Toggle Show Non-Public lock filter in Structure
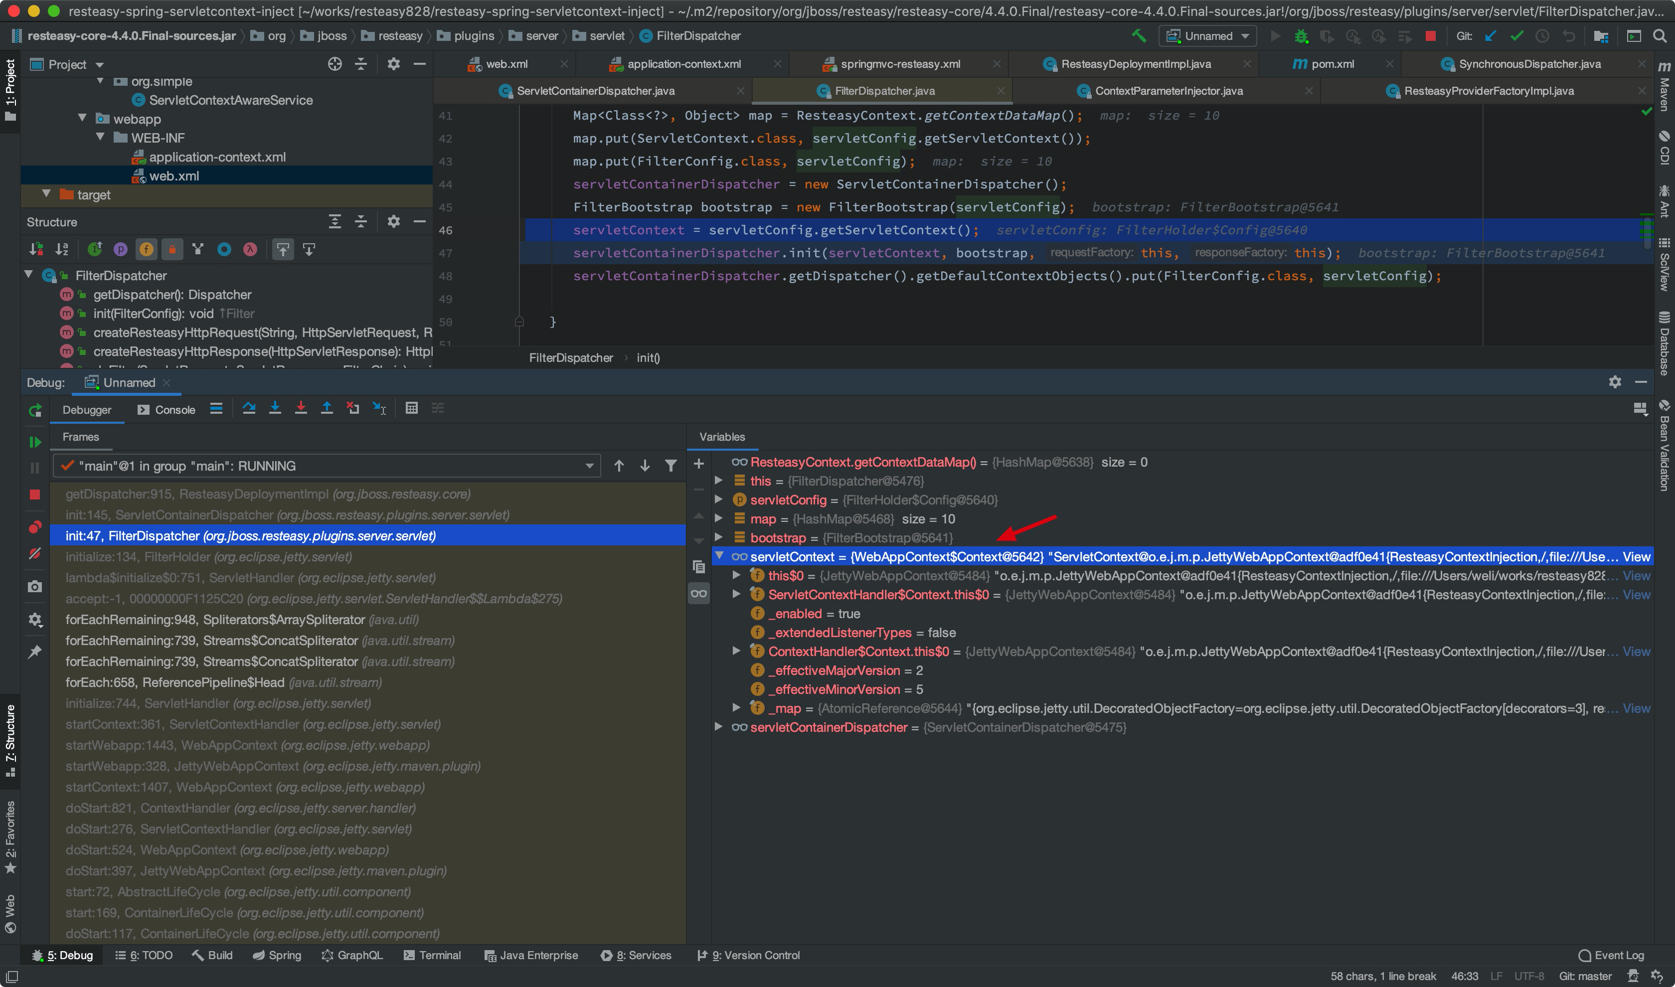Screen dimensions: 1675x987 coord(172,249)
